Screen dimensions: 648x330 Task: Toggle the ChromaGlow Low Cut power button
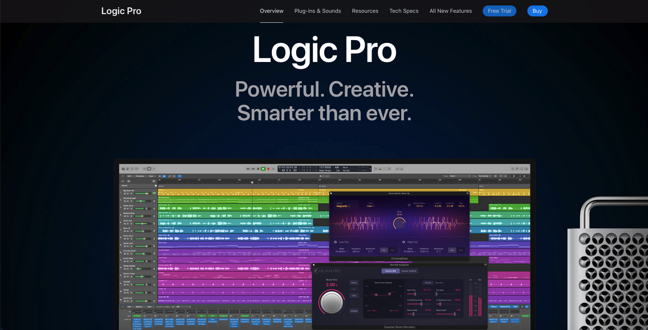pyautogui.click(x=335, y=242)
